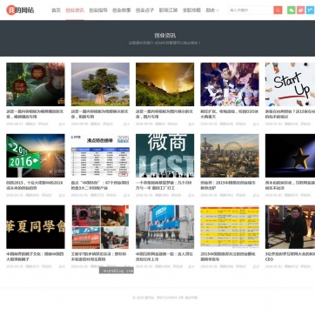Open the Start Up handwriting thumbnail
The width and height of the screenshot is (315, 315).
pos(290,84)
